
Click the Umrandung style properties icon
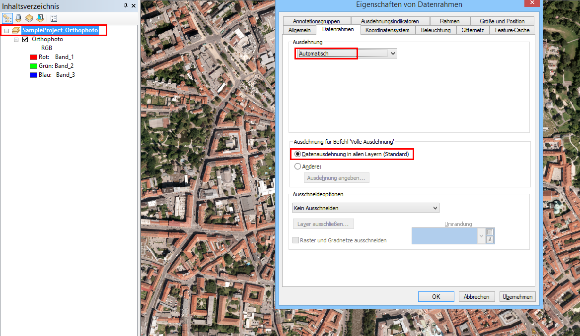coord(490,232)
